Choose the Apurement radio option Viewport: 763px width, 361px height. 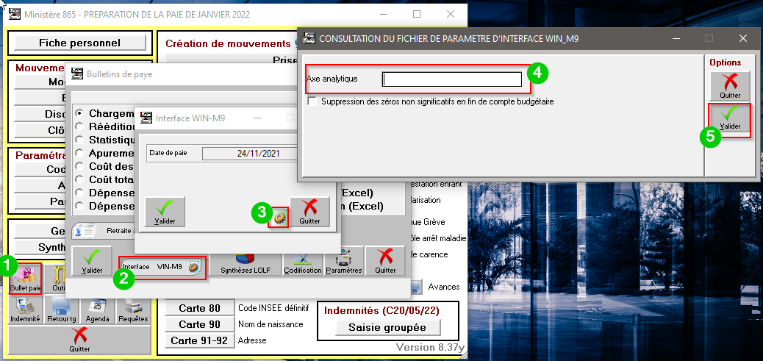coord(79,153)
